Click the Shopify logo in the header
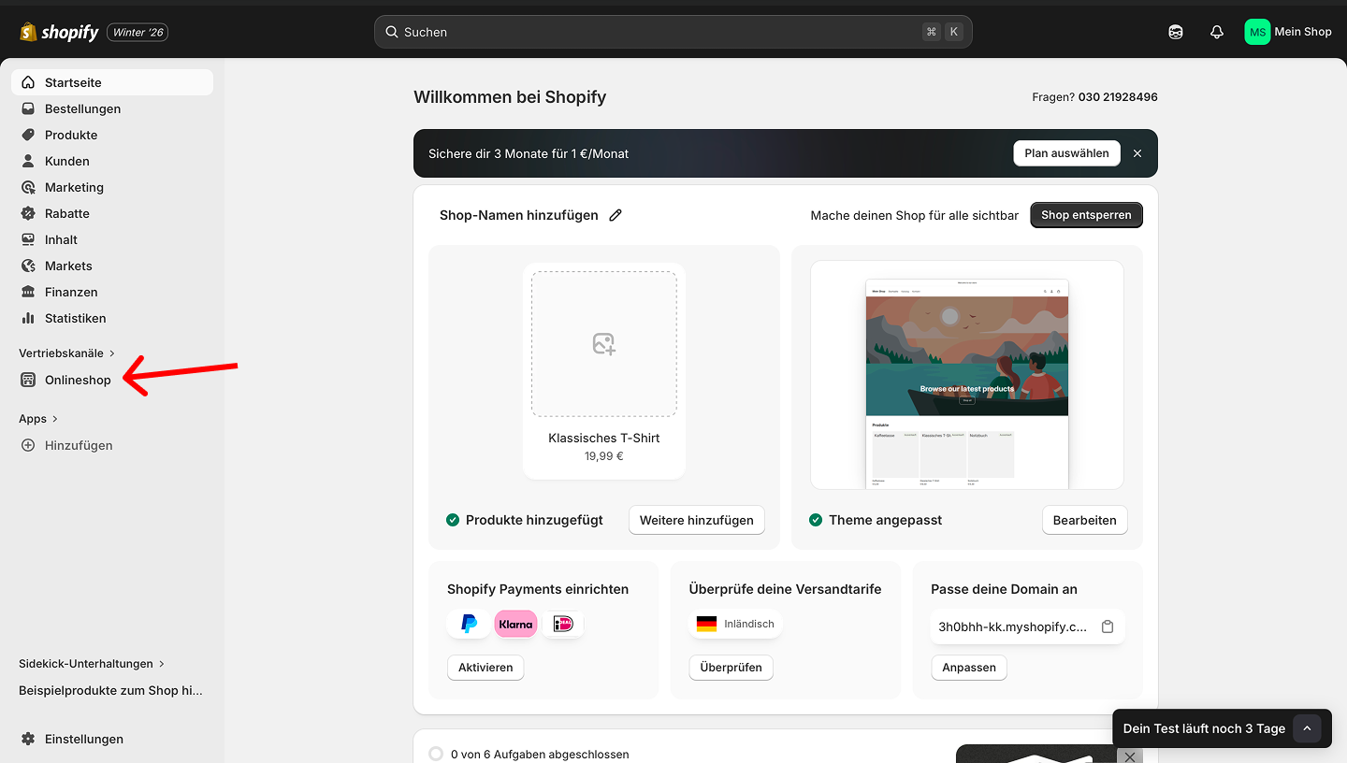The height and width of the screenshot is (763, 1347). coord(59,32)
